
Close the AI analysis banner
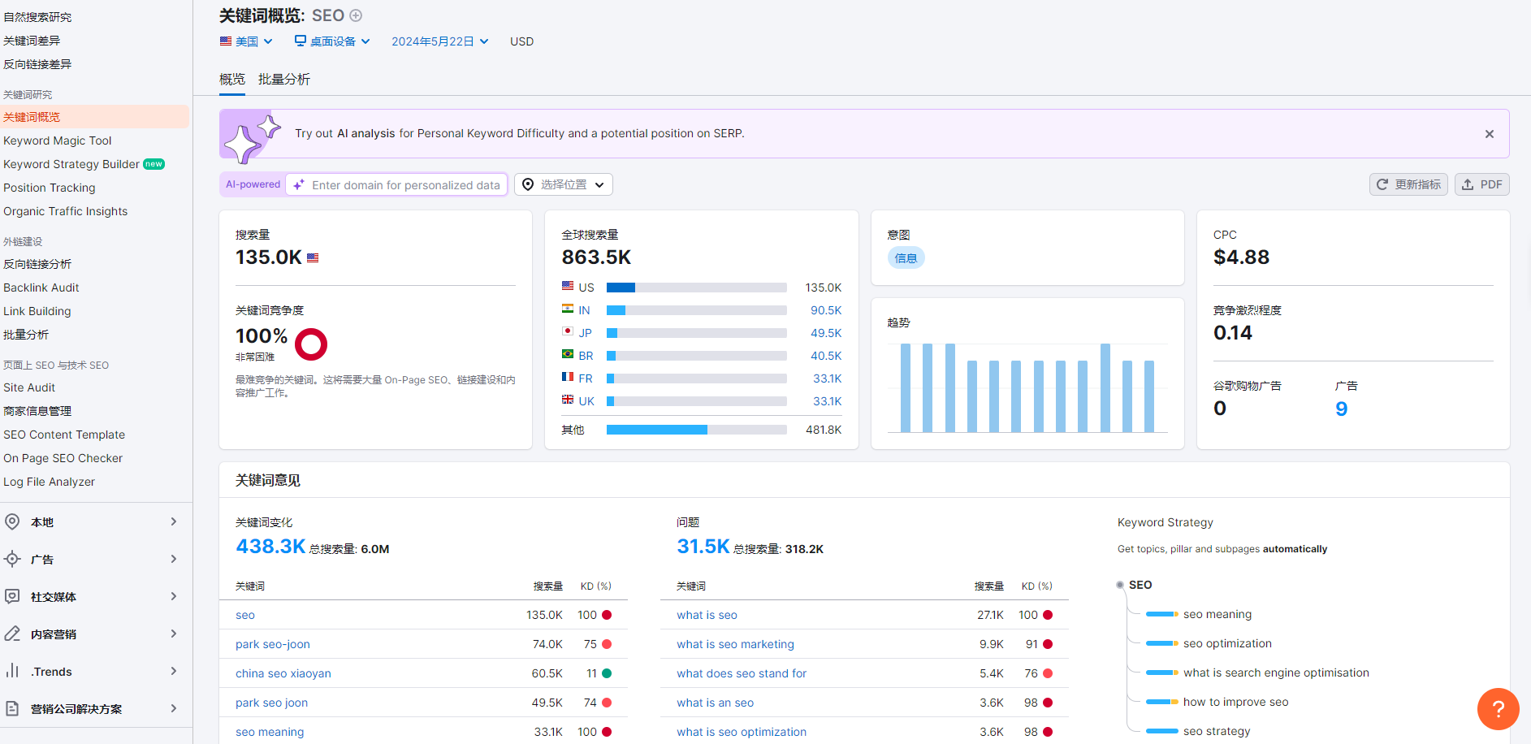point(1490,134)
